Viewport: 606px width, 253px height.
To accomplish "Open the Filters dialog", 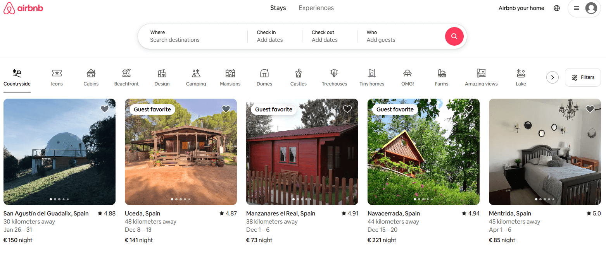I will click(582, 77).
